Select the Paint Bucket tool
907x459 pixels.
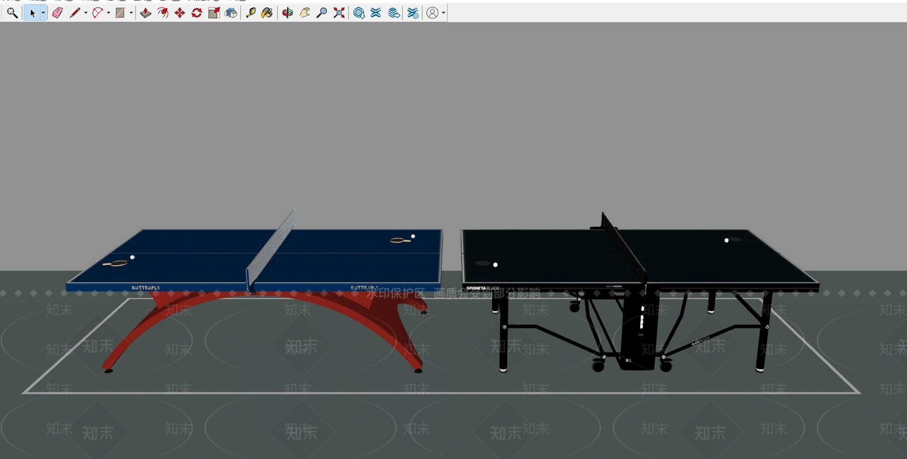tap(267, 12)
